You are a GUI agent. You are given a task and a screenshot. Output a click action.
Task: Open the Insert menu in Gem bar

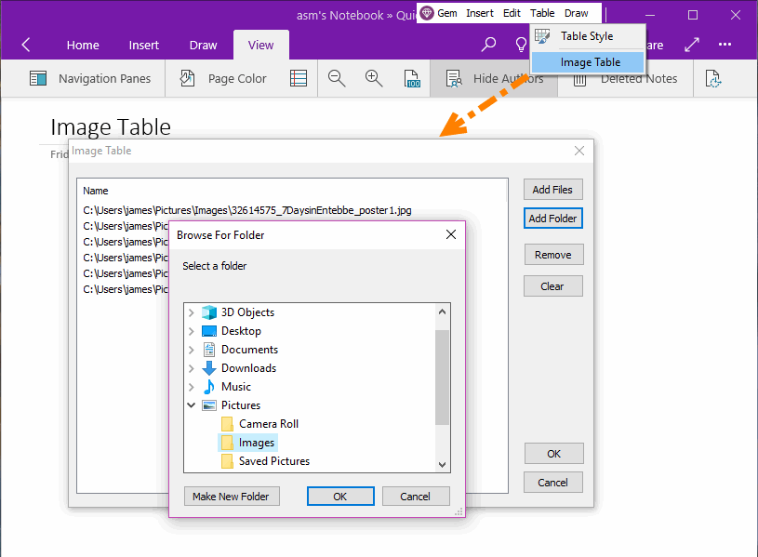coord(480,13)
